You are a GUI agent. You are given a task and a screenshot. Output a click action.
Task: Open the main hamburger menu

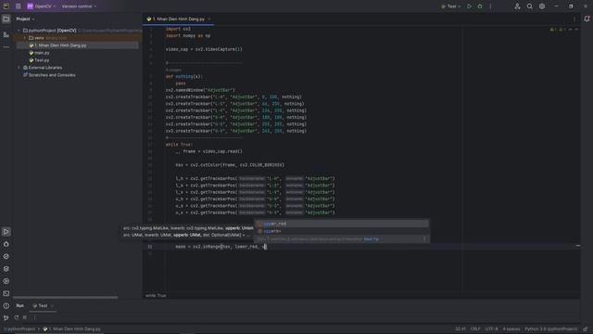[19, 6]
